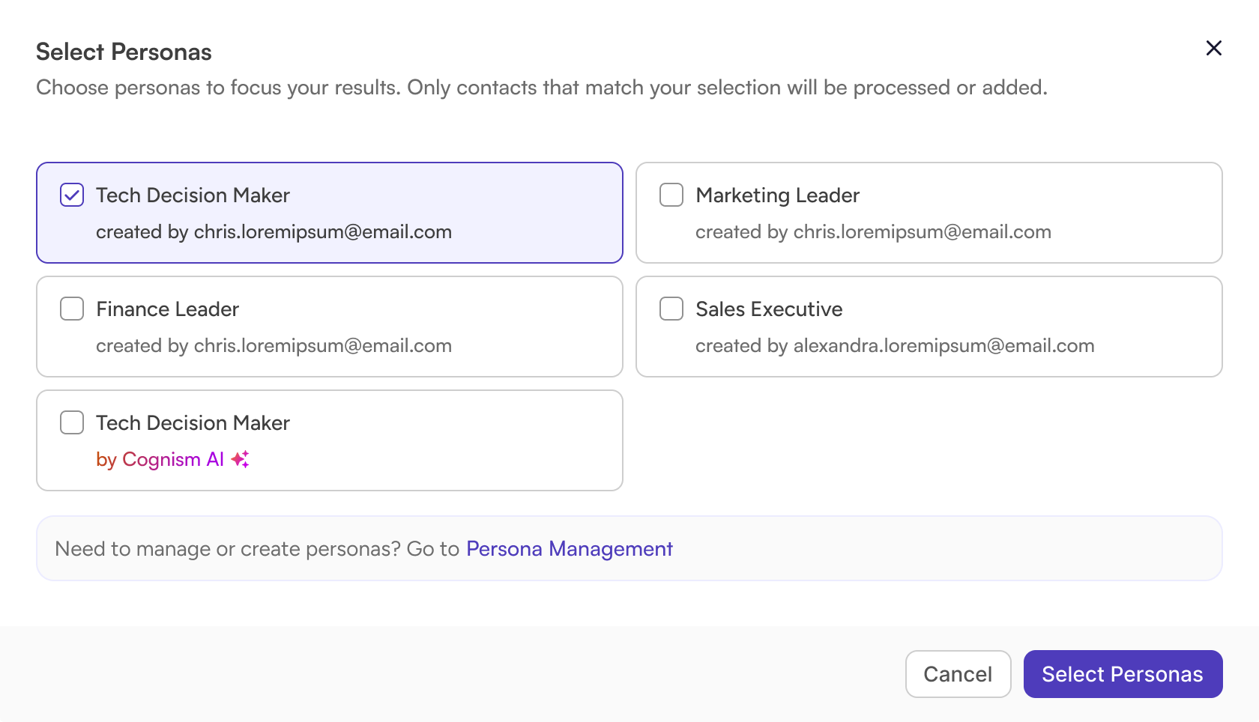
Task: Confirm with the Select Personas button
Action: (1123, 674)
